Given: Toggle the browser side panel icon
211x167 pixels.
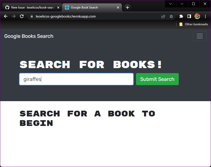Looking at the screenshot, I should pyautogui.click(x=189, y=17).
